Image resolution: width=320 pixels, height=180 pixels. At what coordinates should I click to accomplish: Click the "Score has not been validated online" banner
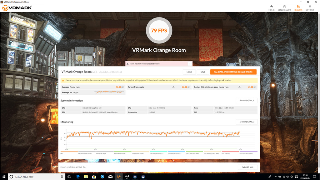click(x=159, y=64)
